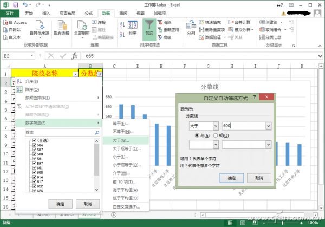Click 确定 in the custom filter dialog

(231, 178)
